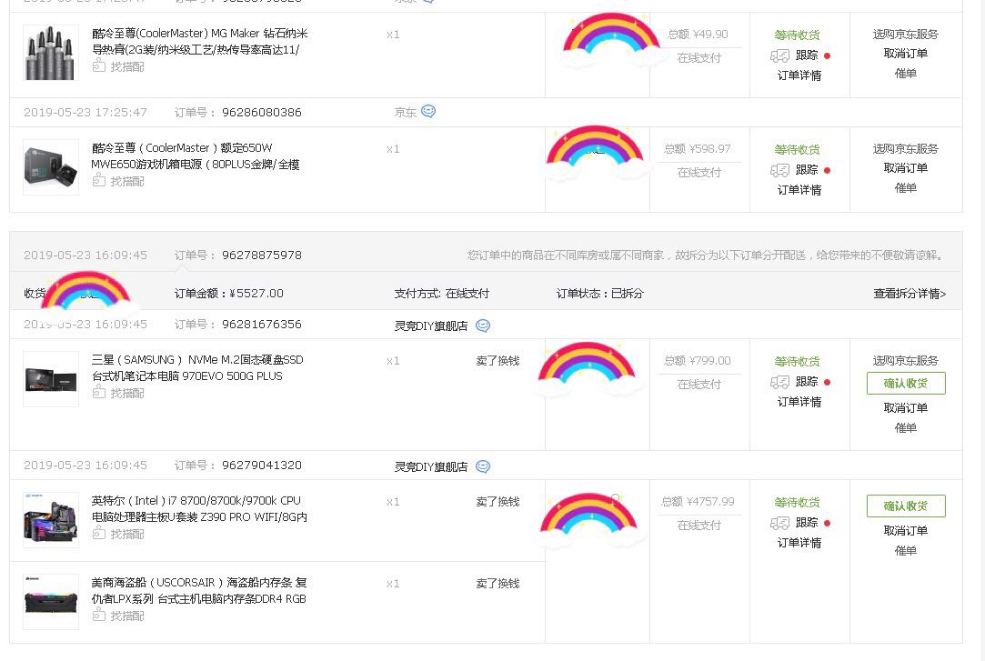Click tracking truck icon for the ¥4757.99 order

(x=779, y=523)
